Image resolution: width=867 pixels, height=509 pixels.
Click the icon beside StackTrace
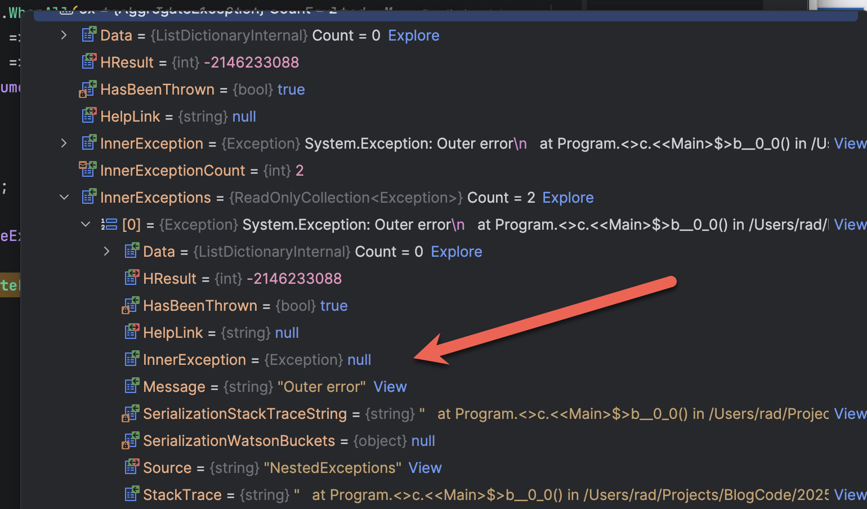point(131,494)
